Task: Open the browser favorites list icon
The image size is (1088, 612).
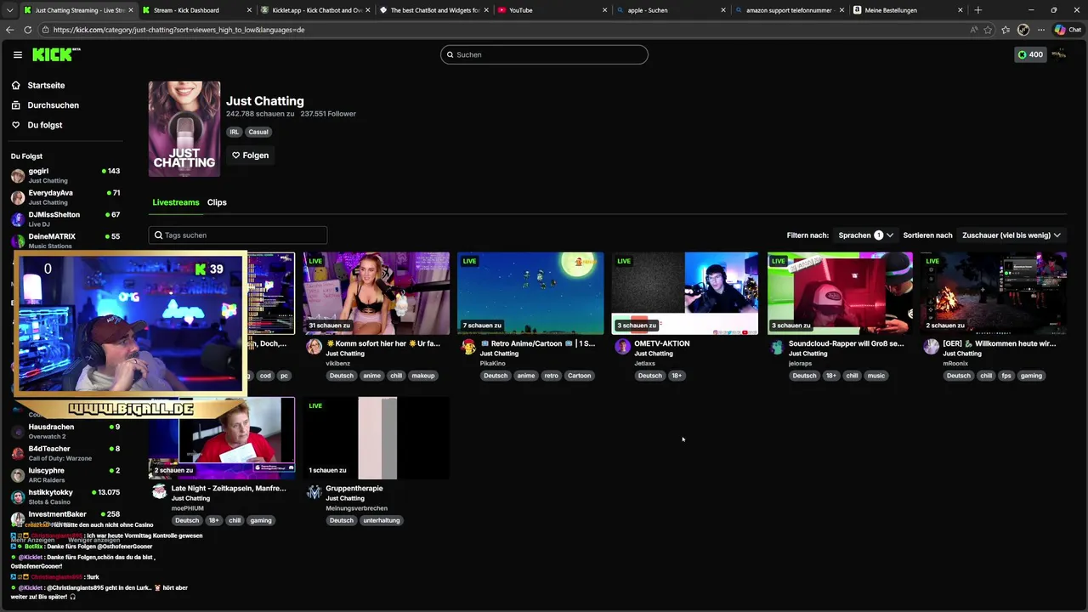Action: 1006,30
